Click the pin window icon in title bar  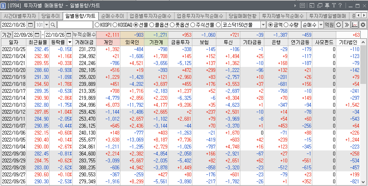(x=327, y=5)
